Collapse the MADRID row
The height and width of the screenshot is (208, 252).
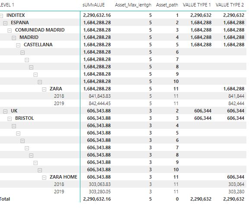pyautogui.click(x=14, y=38)
